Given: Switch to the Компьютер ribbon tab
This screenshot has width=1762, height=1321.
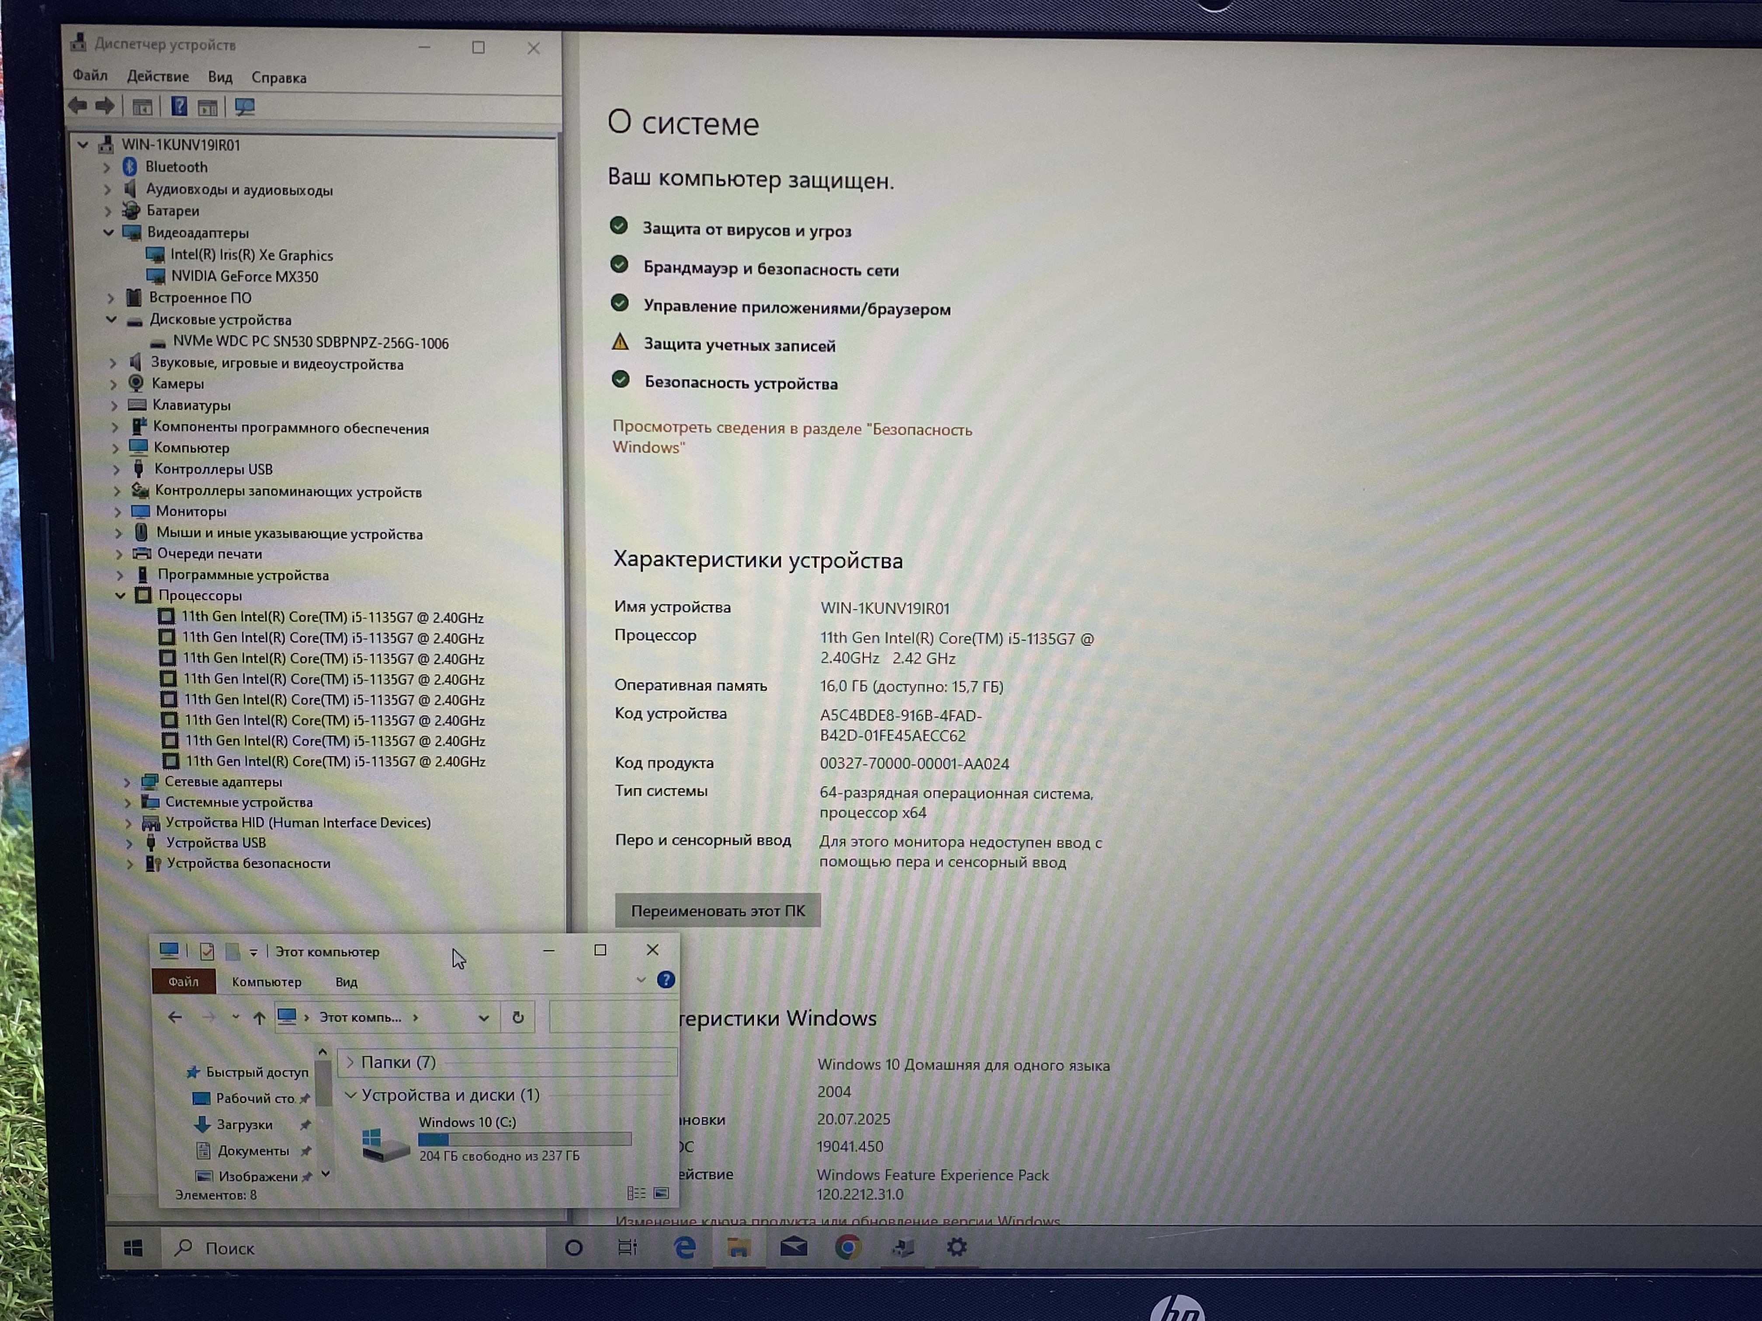Looking at the screenshot, I should (x=266, y=982).
